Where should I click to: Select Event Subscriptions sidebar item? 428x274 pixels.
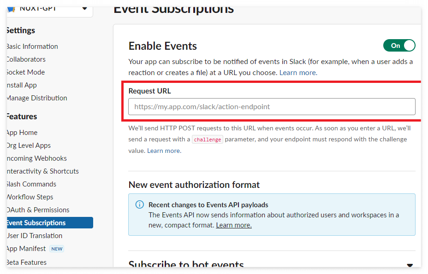pyautogui.click(x=50, y=223)
